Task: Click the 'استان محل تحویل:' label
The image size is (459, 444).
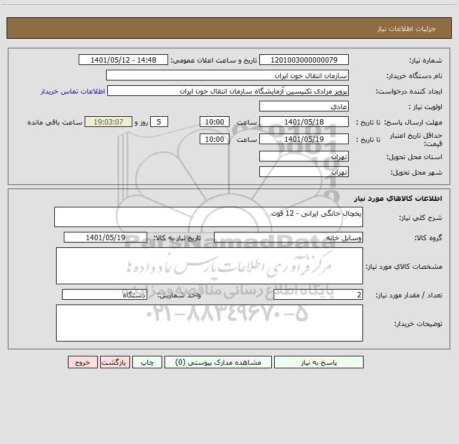Action: coord(414,157)
